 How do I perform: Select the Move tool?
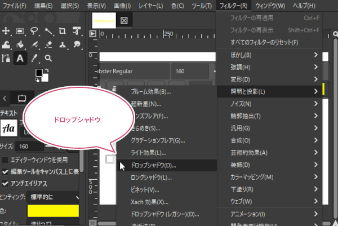6,31
